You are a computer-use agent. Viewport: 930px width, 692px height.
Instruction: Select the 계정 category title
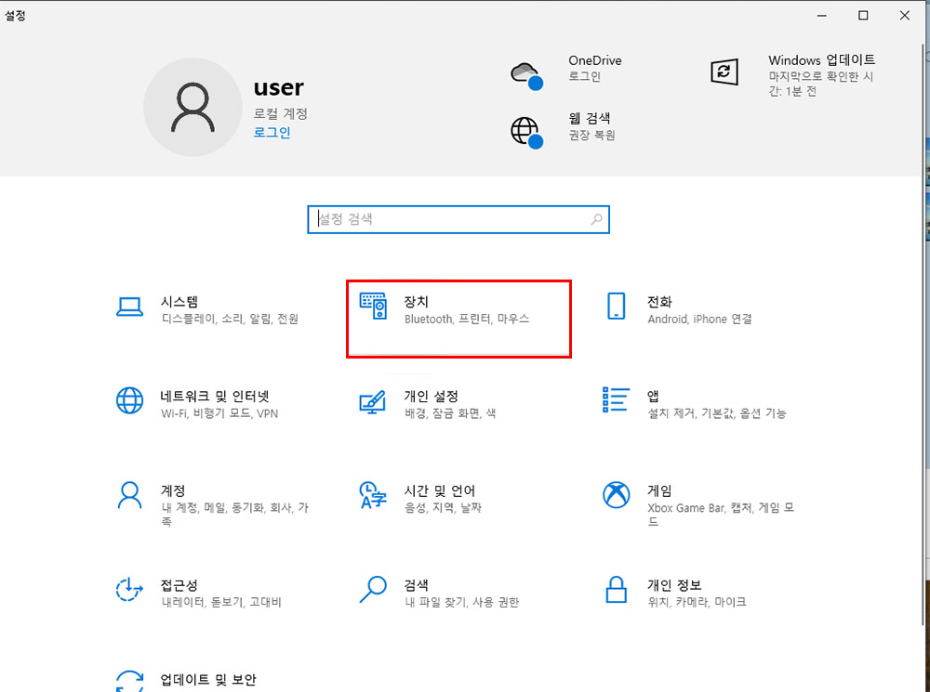tap(173, 490)
